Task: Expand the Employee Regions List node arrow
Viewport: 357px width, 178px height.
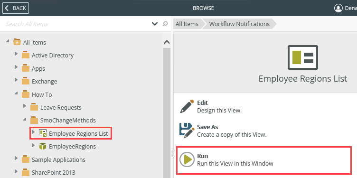Action: tap(33, 132)
